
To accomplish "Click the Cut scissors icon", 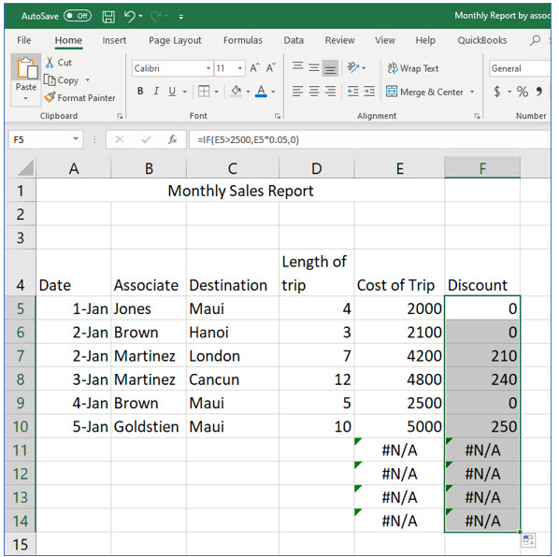I will coord(50,63).
